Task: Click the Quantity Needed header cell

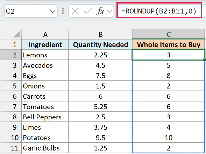Action: click(100, 44)
